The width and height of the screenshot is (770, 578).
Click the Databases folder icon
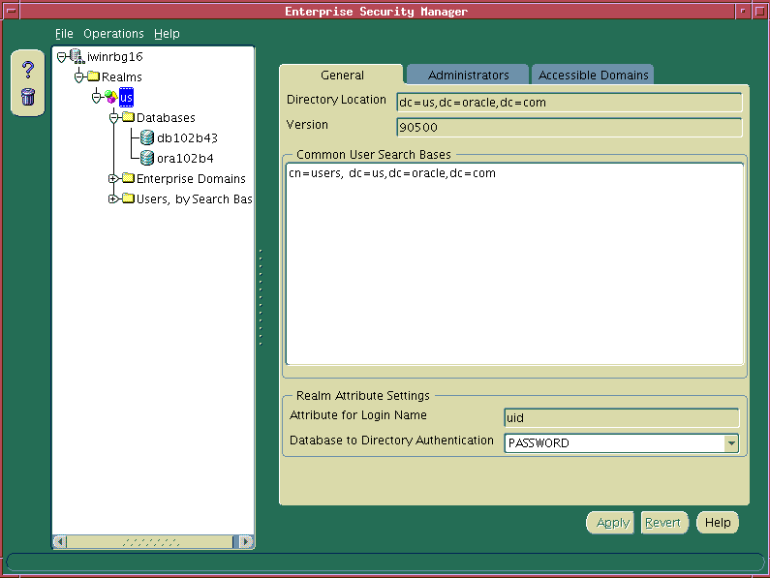point(128,118)
